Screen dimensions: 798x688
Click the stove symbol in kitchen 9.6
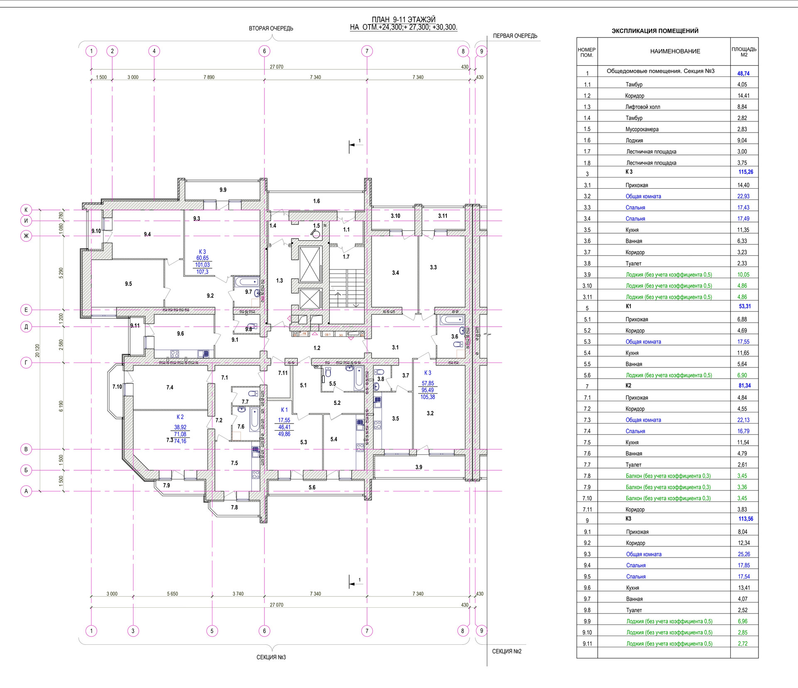(x=175, y=354)
